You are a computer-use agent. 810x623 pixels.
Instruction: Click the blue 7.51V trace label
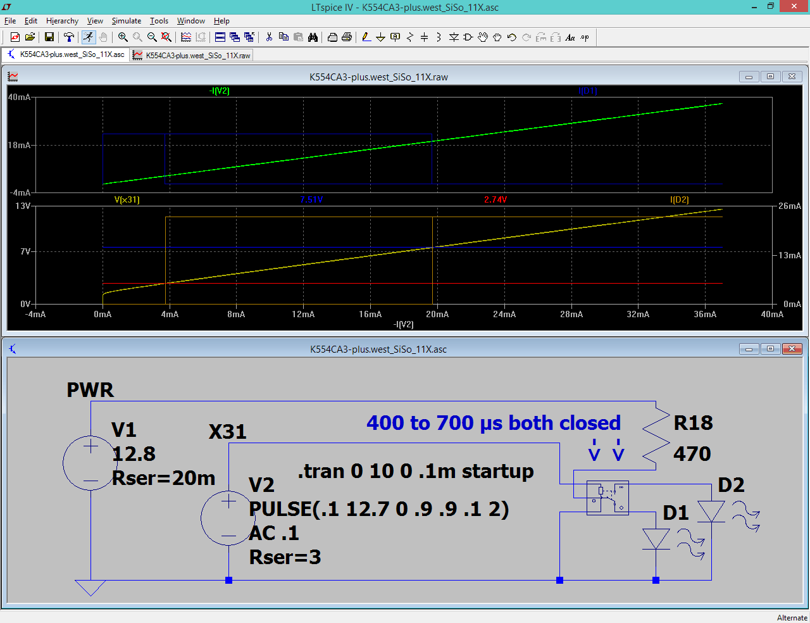tap(311, 199)
